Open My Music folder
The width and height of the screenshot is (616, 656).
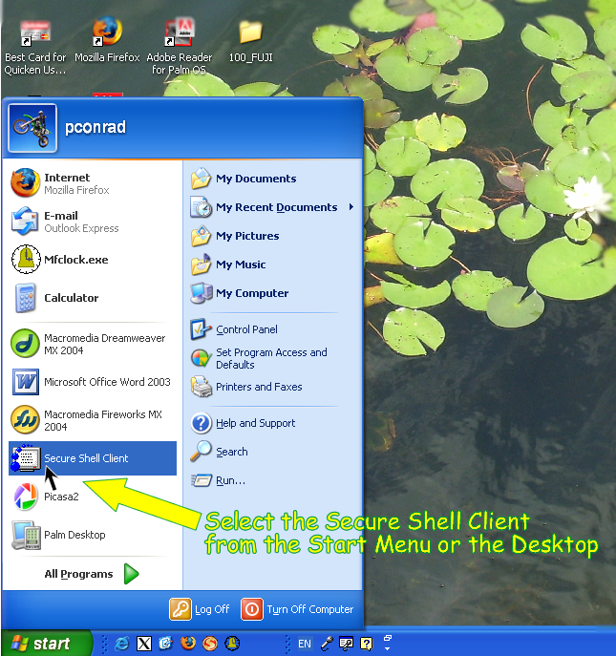coord(273,265)
